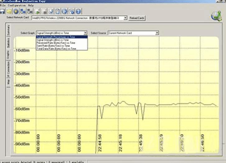The height and width of the screenshot is (163, 226).
Task: Choose Sent Rate (Bytes/Sec) vs Time
Action: [x=62, y=46]
